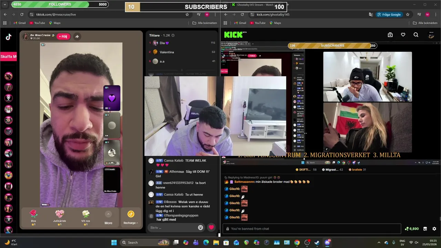Open Chrome profile M in Kick window

pos(427,14)
